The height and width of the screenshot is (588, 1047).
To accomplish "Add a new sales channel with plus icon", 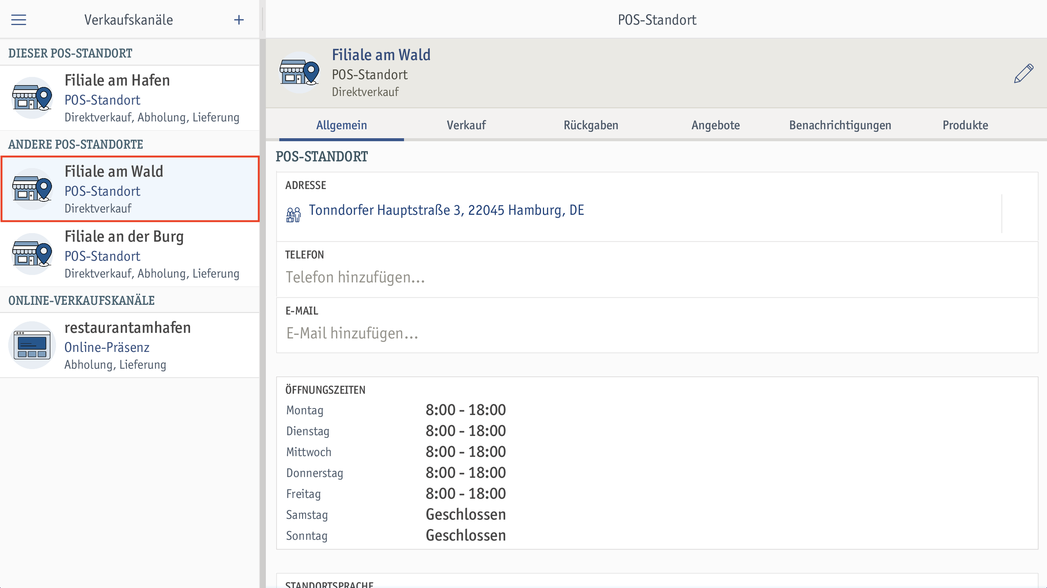I will pos(239,19).
